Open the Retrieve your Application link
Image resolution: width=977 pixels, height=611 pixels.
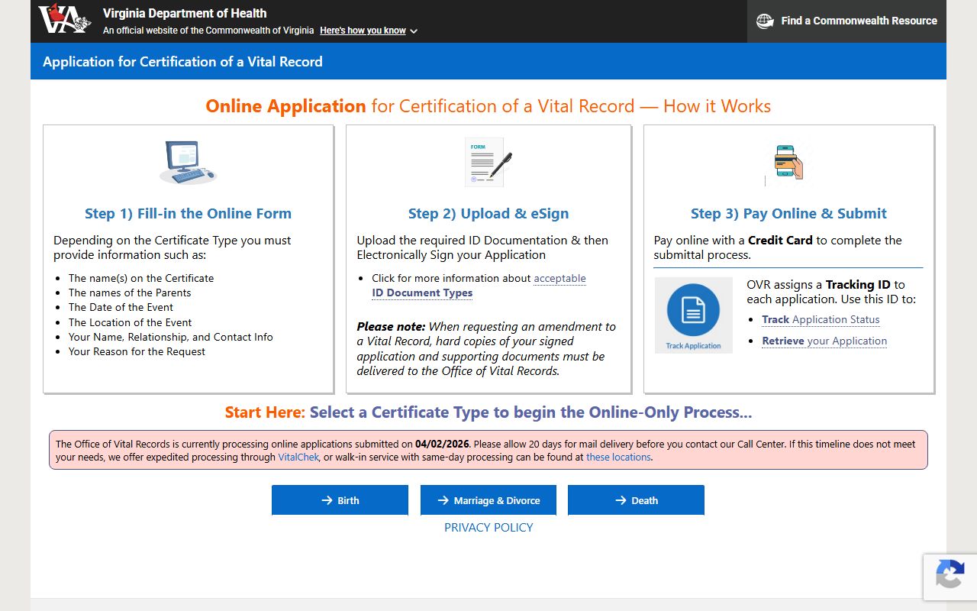(x=824, y=341)
